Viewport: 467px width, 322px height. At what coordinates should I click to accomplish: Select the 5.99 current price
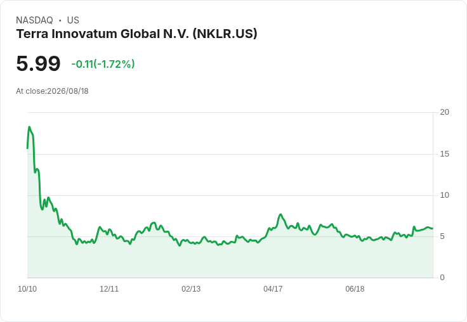click(38, 63)
